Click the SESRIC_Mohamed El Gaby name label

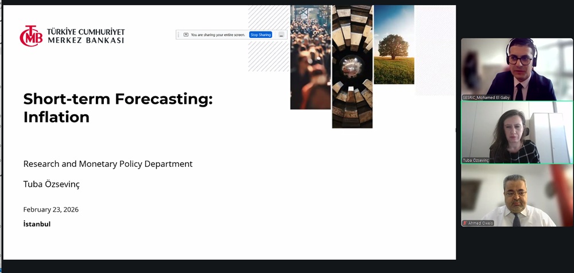(486, 97)
